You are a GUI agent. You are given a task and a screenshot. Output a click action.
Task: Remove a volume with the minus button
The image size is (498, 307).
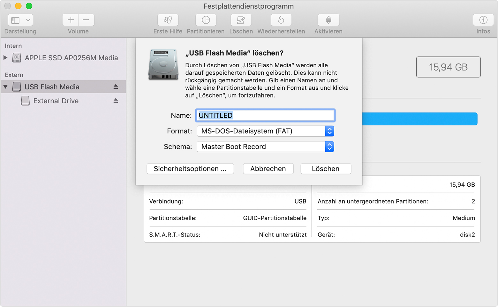[86, 20]
